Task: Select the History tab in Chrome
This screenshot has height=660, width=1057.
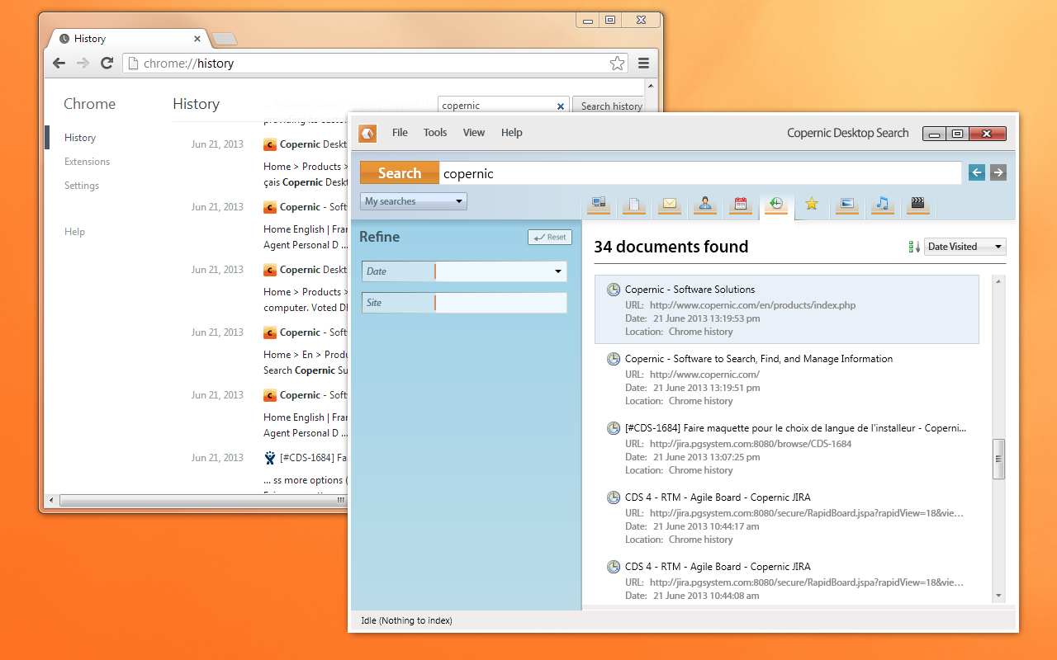Action: coord(128,39)
